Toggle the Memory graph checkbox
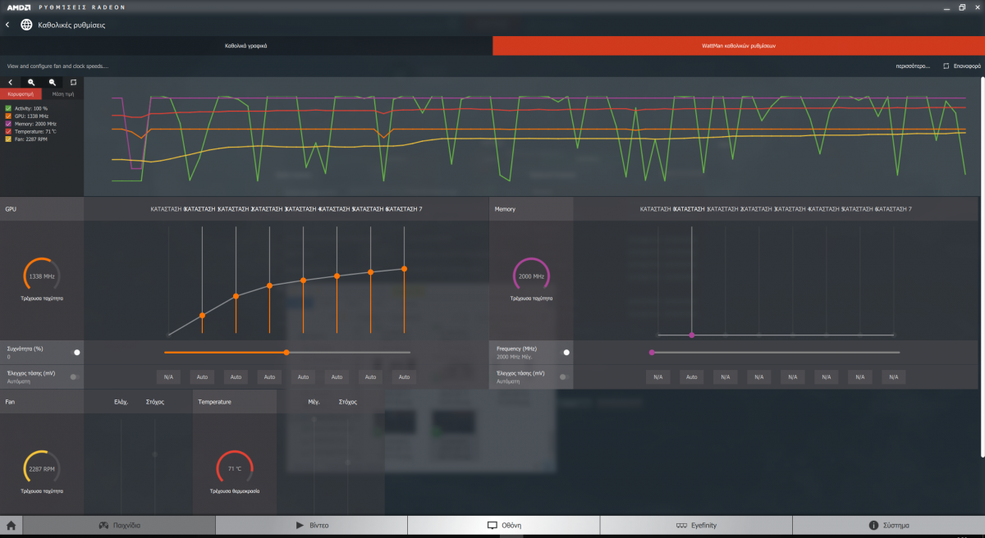Screen dimensions: 985x538 pyautogui.click(x=8, y=123)
